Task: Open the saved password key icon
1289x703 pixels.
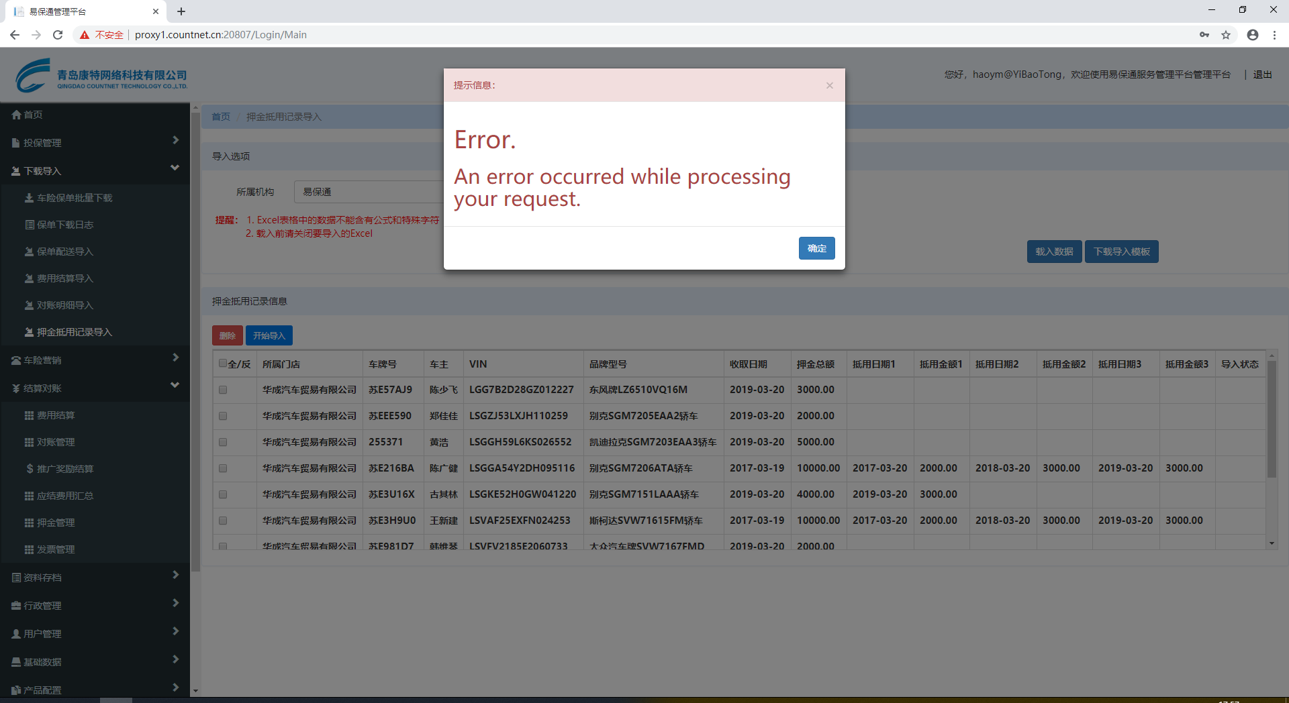Action: pos(1204,35)
